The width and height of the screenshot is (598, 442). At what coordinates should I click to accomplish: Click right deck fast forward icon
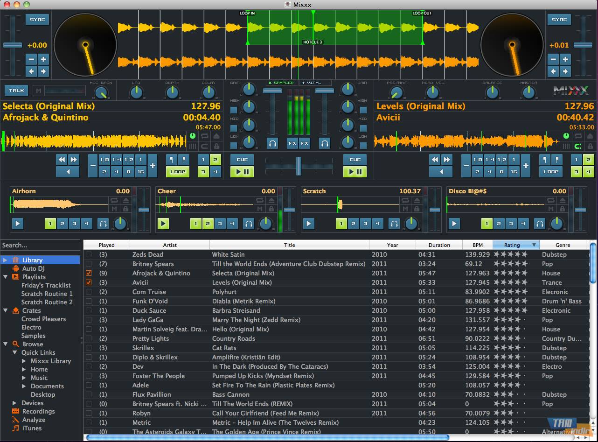[x=447, y=160]
